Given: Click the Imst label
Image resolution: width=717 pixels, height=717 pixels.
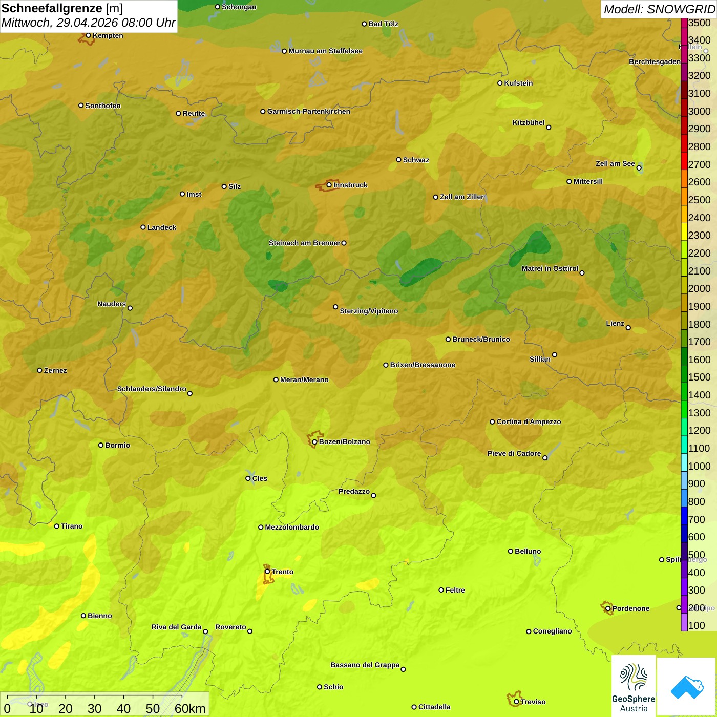Looking at the screenshot, I should tap(194, 194).
